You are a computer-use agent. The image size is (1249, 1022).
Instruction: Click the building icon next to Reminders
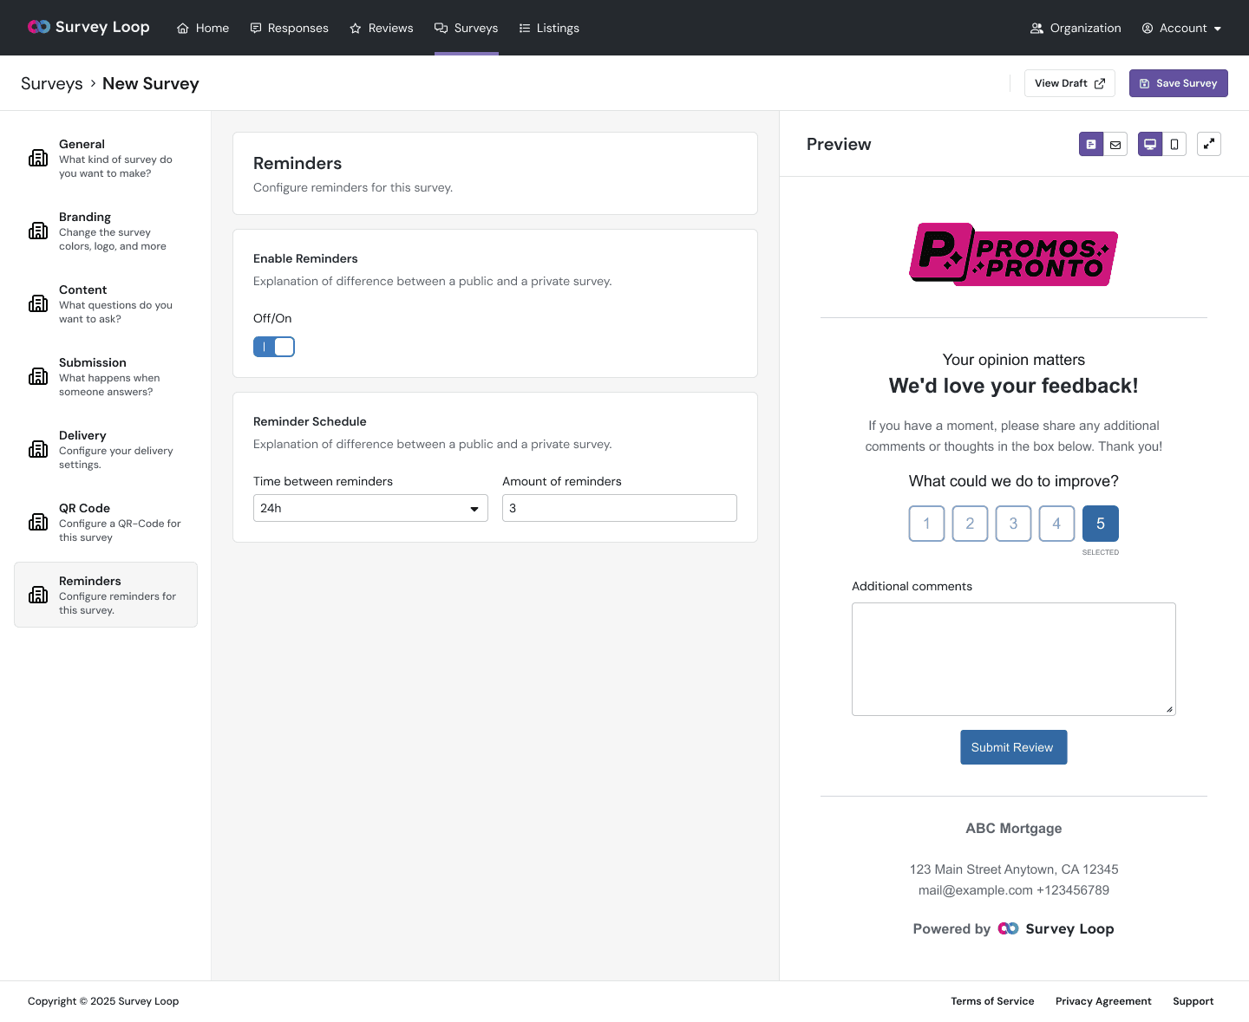(38, 595)
